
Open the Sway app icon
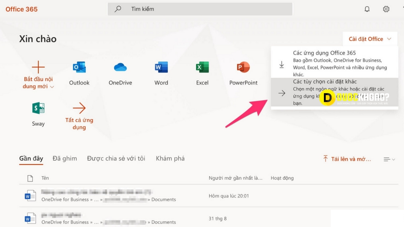pyautogui.click(x=38, y=108)
